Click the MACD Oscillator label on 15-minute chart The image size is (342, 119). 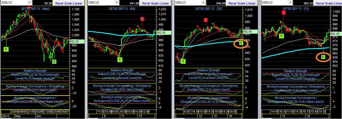tap(296, 88)
